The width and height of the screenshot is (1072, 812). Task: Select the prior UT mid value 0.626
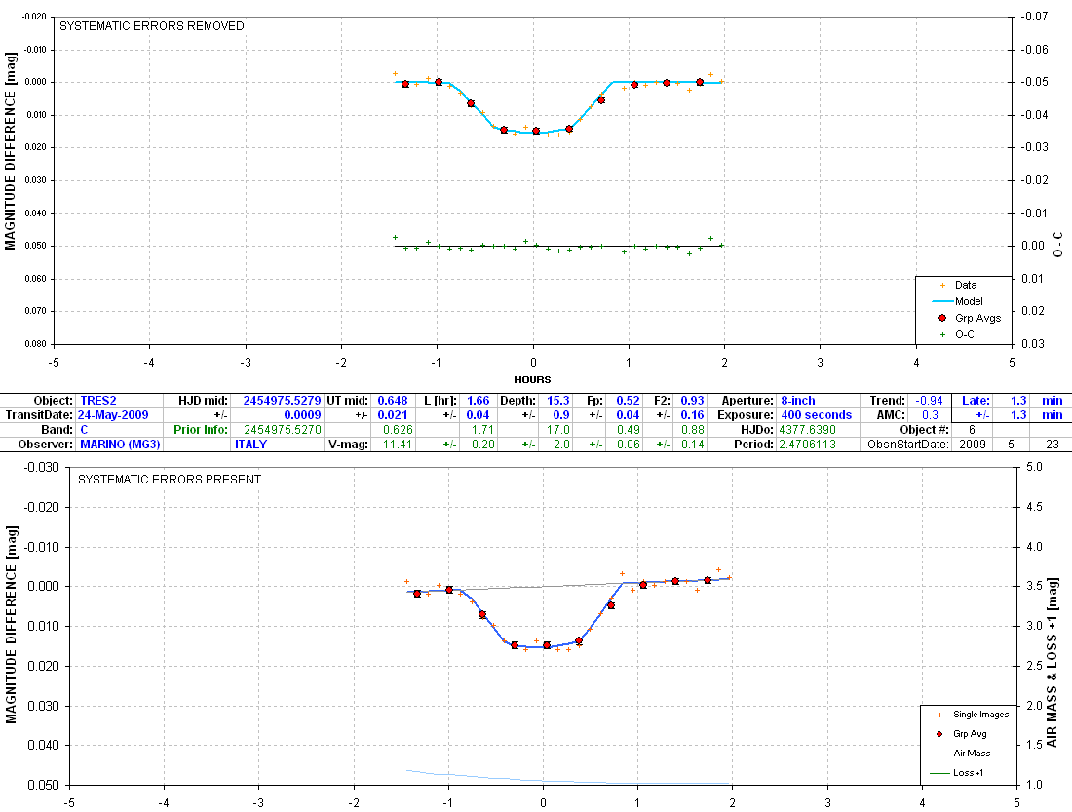tap(398, 430)
